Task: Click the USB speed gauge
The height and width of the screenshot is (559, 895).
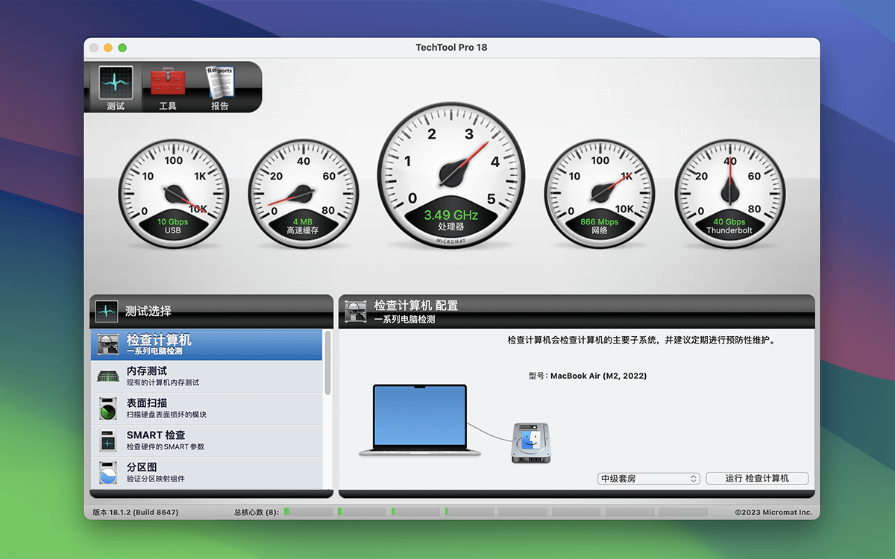Action: pyautogui.click(x=173, y=193)
